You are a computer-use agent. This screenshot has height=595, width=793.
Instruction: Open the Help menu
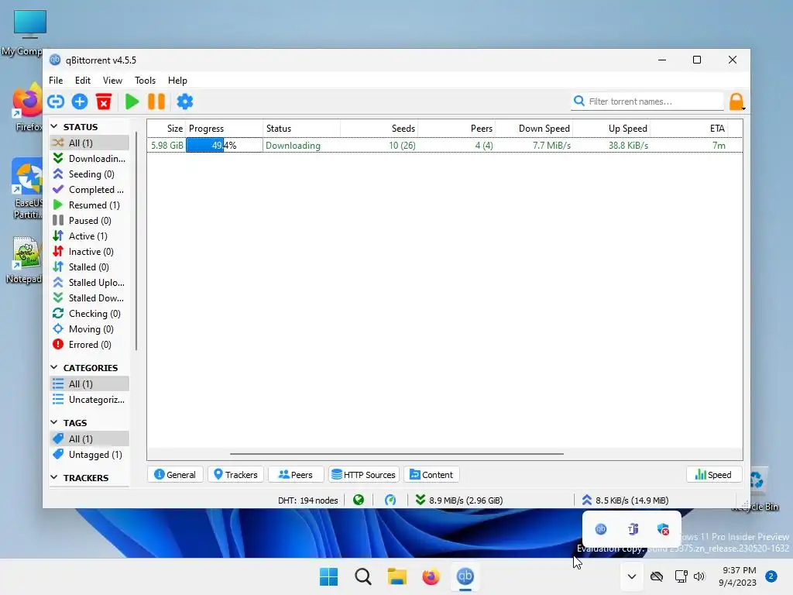pos(177,80)
